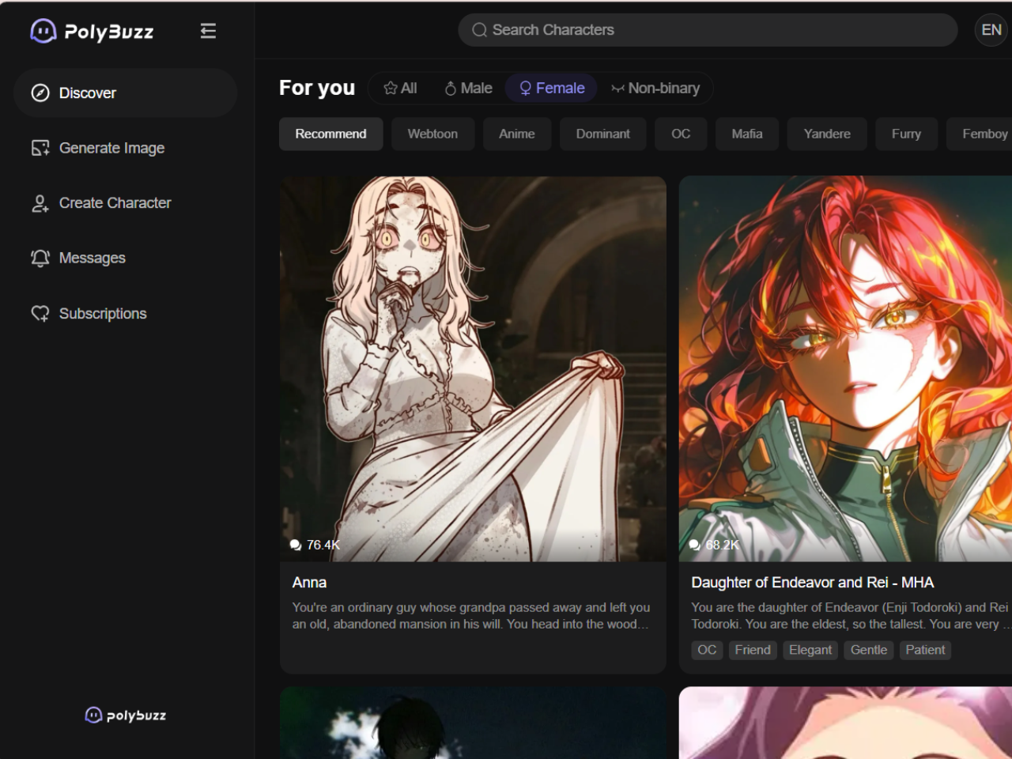Open the Daughter of Endeavor character image
This screenshot has height=759, width=1012.
click(x=845, y=368)
